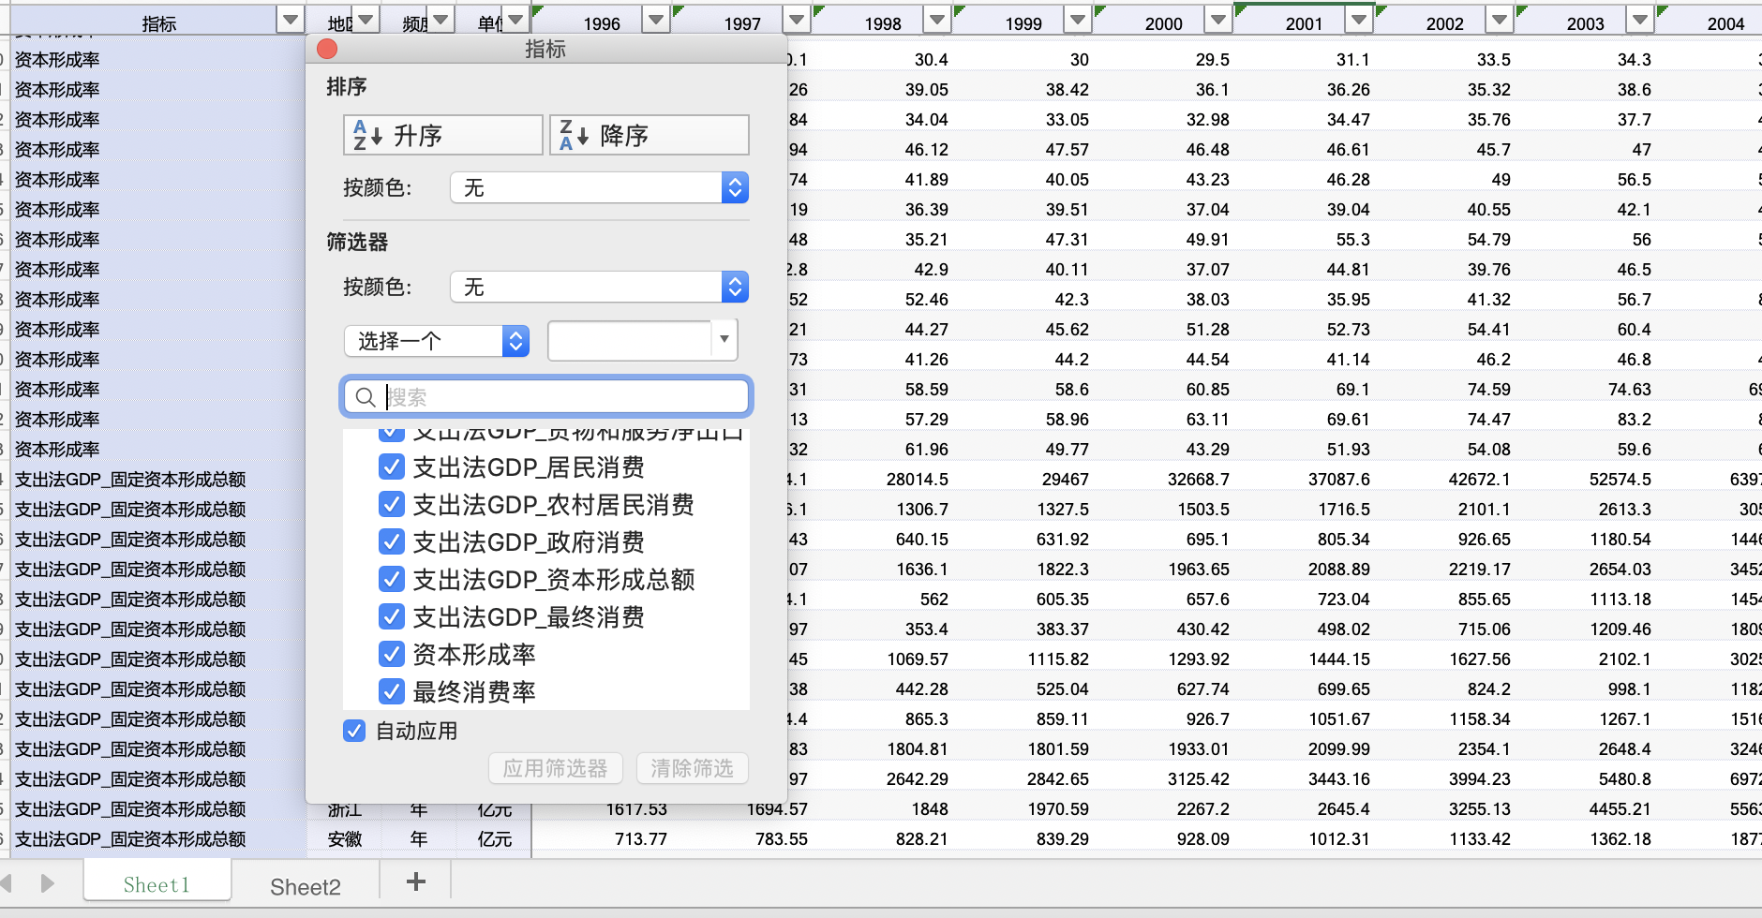Click the 应用筛选器 button

click(555, 768)
